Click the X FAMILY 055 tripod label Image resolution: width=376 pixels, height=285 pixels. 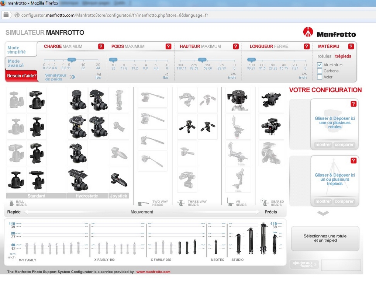[x=161, y=260]
